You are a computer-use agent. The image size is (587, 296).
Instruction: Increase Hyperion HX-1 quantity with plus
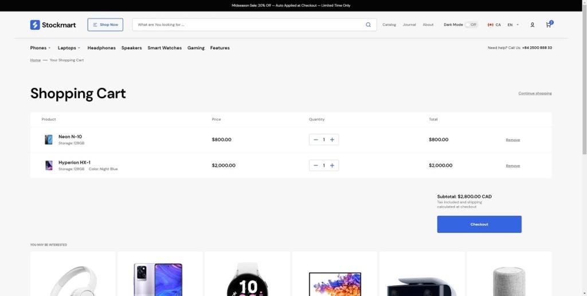332,165
